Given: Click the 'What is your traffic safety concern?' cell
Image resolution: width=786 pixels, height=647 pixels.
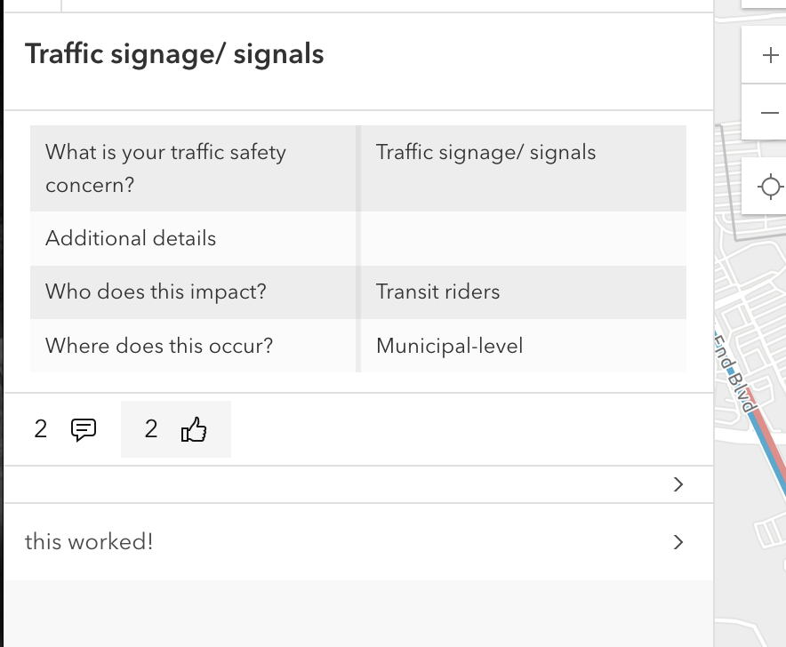Looking at the screenshot, I should click(x=165, y=169).
